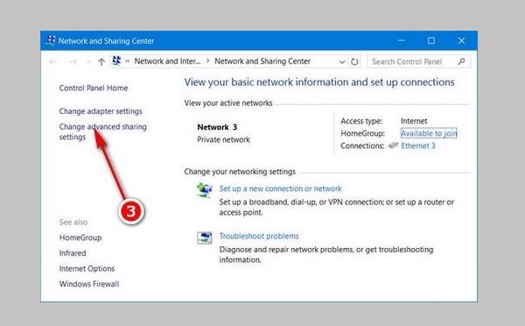This screenshot has height=326, width=525.
Task: Open Control Panel Home
Action: pos(94,88)
